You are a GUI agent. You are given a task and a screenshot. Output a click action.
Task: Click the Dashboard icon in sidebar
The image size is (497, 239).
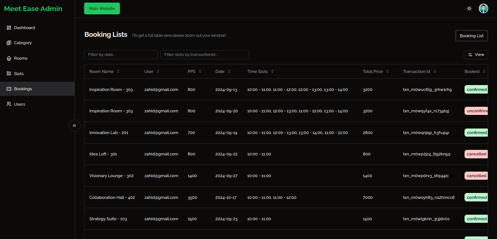pos(9,28)
